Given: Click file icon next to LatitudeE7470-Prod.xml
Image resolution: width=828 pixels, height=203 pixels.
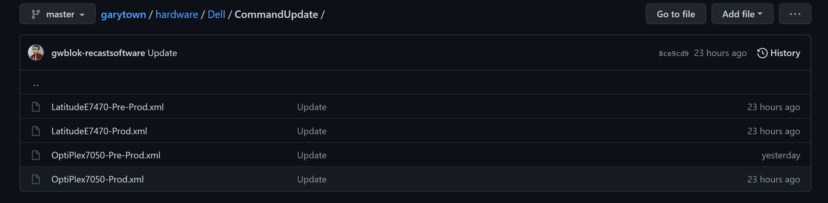Looking at the screenshot, I should tap(36, 131).
